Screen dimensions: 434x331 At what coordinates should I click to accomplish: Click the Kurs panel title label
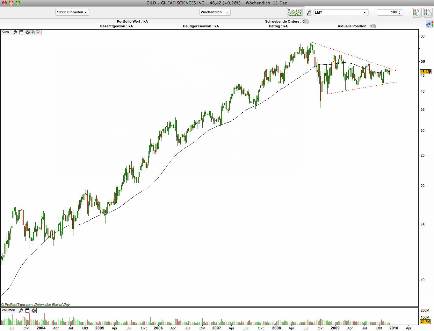click(5, 32)
